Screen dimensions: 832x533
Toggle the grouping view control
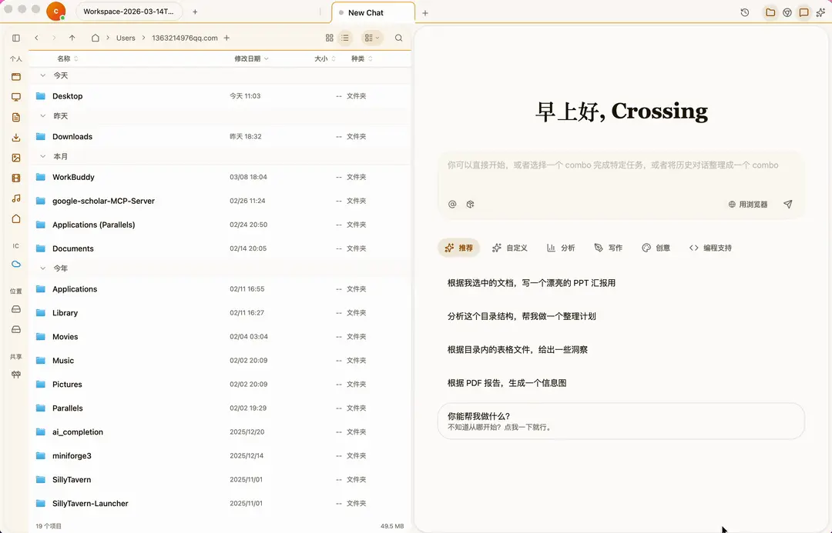371,37
